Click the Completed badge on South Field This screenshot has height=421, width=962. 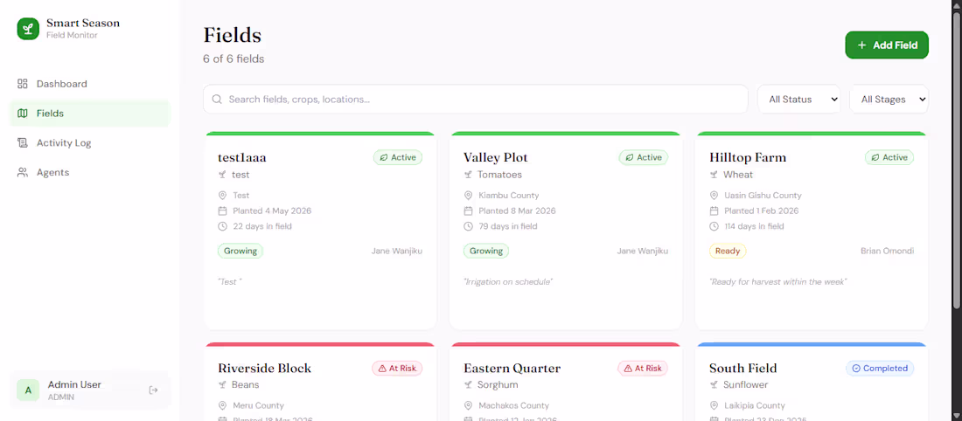click(x=880, y=369)
